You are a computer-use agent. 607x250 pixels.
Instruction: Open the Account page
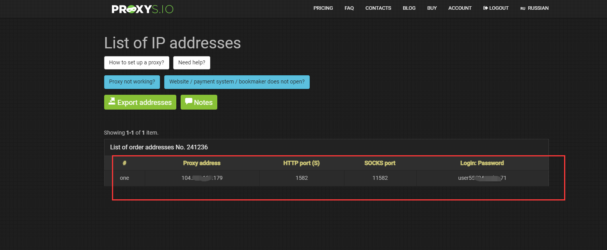pos(460,8)
